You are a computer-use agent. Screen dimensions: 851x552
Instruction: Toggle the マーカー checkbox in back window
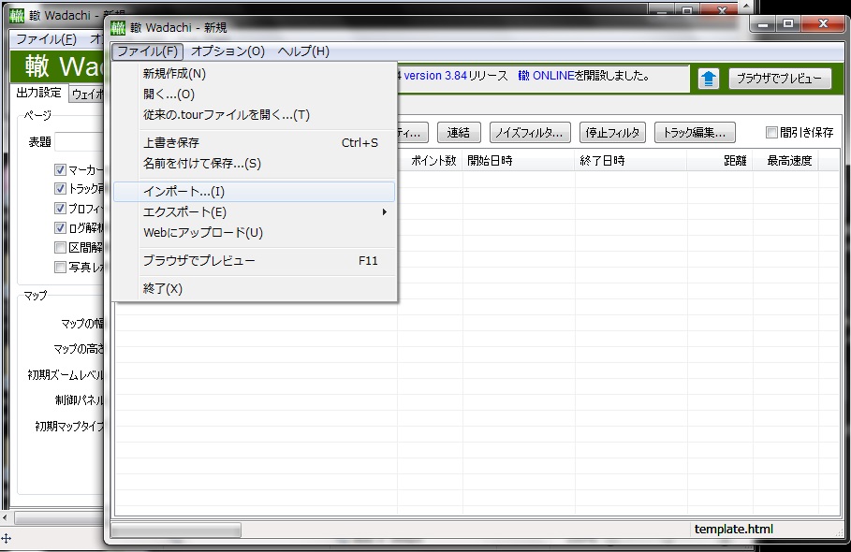pos(60,169)
